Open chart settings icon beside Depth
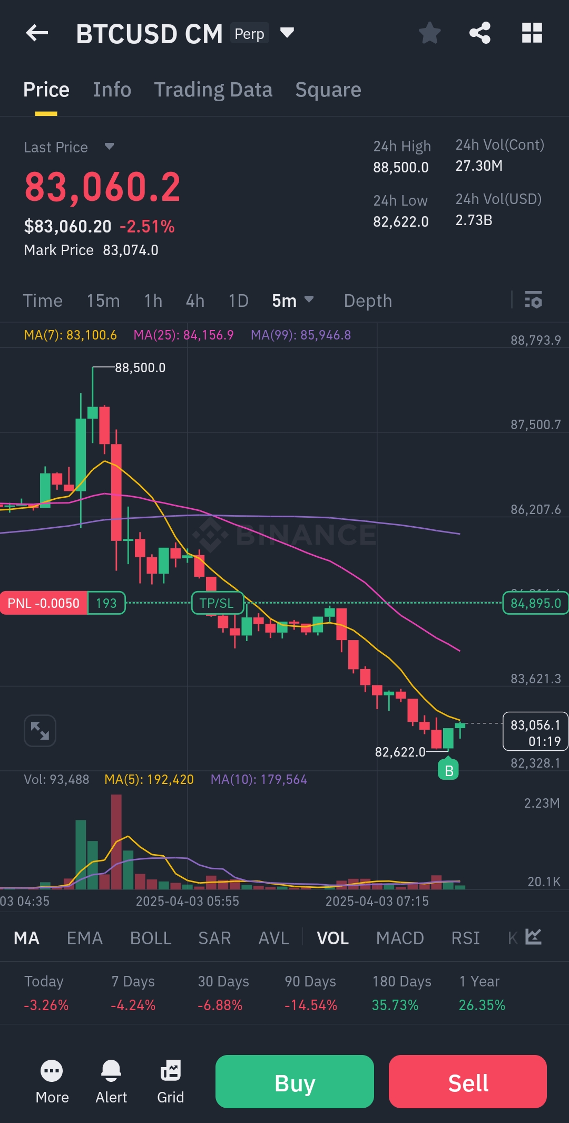The width and height of the screenshot is (569, 1123). pyautogui.click(x=533, y=300)
